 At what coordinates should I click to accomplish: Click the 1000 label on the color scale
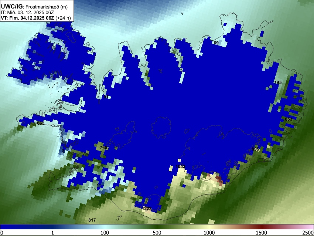point(209,233)
